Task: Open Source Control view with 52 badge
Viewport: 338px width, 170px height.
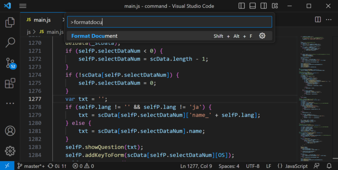Action: point(11,63)
